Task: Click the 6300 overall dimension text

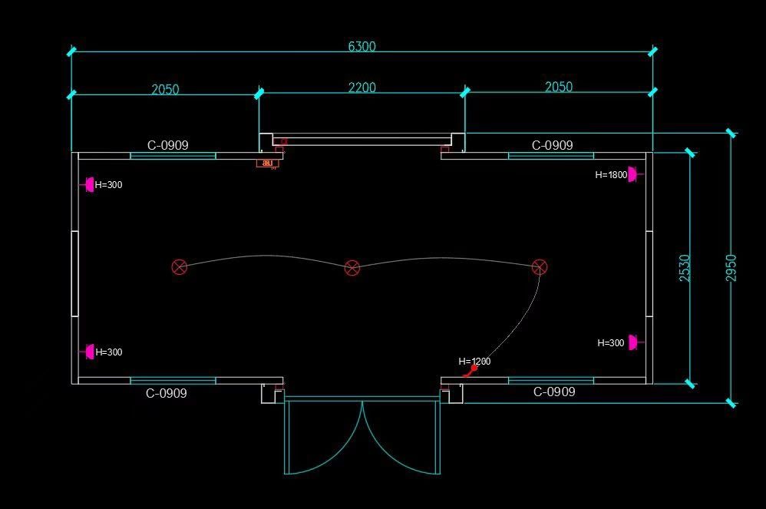Action: pyautogui.click(x=362, y=46)
